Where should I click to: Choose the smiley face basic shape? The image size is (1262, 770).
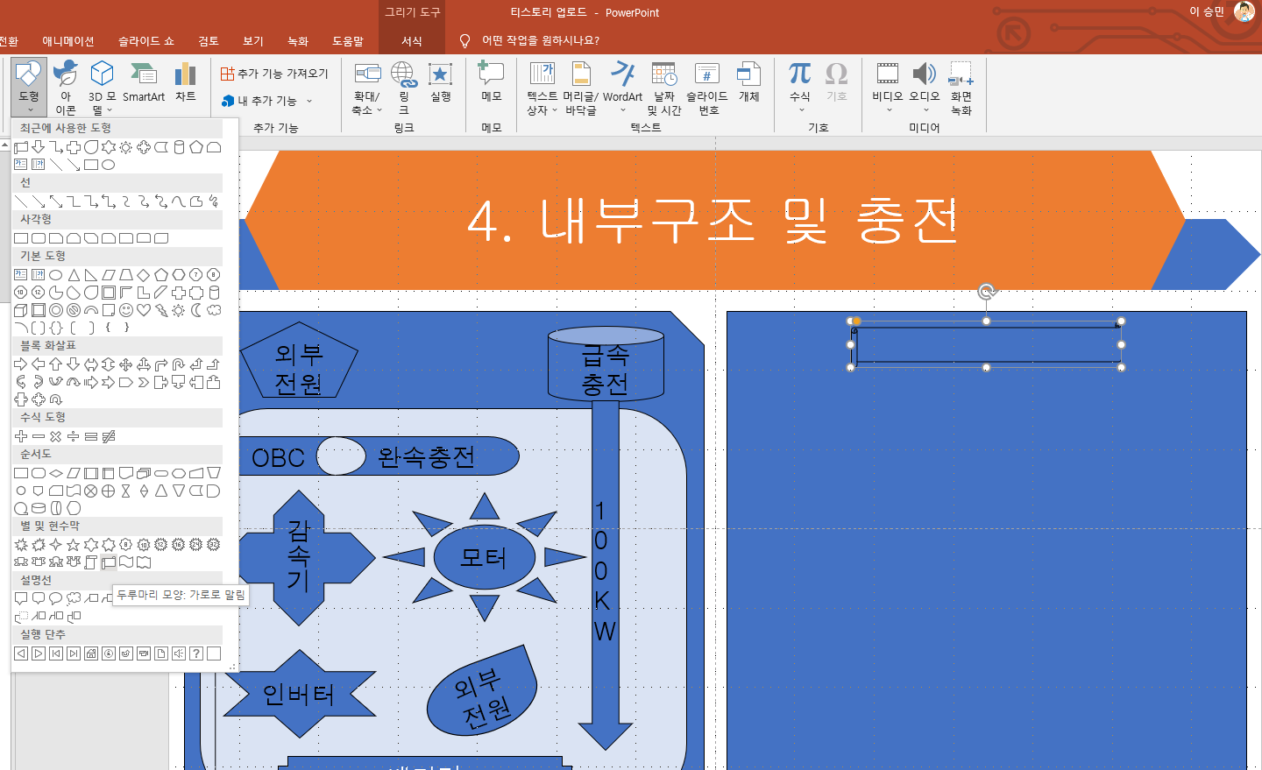point(126,310)
